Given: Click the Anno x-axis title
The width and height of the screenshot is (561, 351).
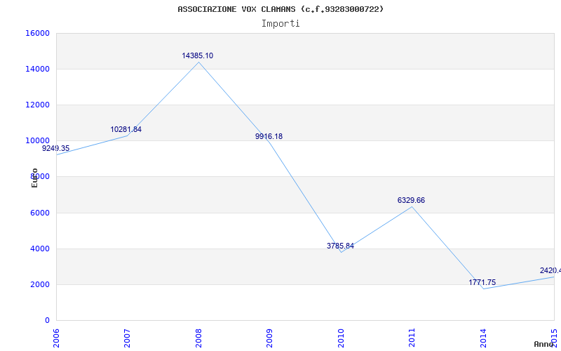Looking at the screenshot, I should [x=543, y=344].
